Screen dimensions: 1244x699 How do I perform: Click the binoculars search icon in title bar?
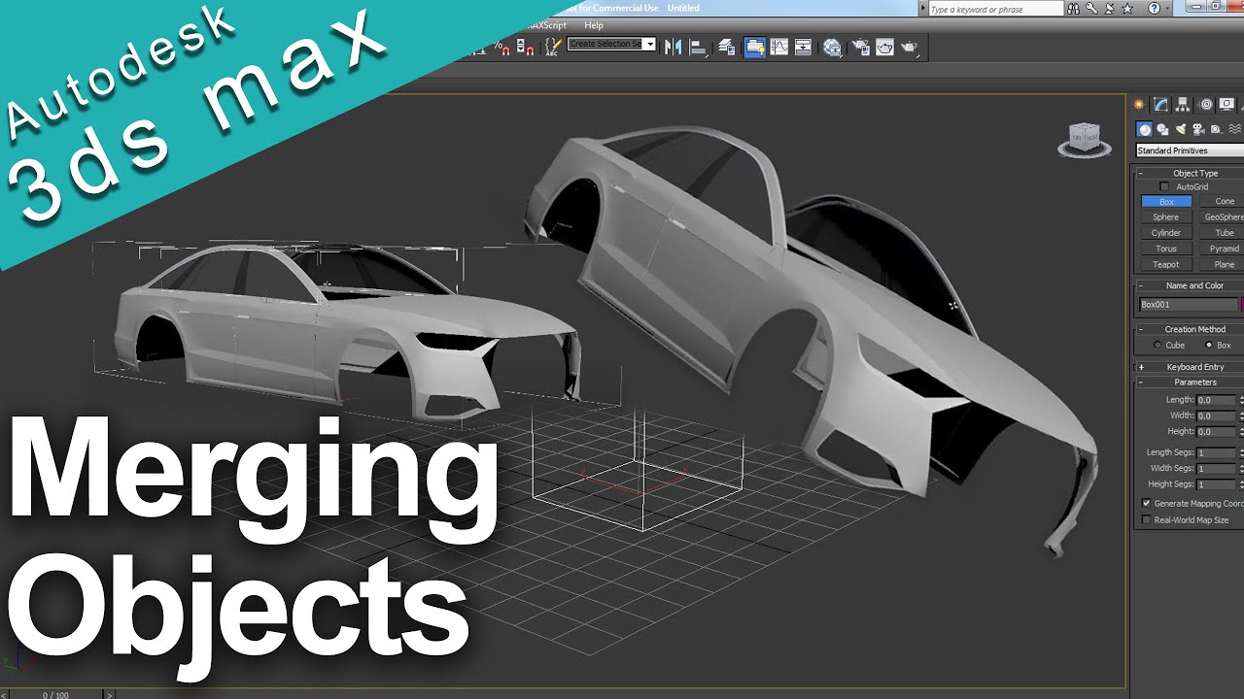(1074, 9)
